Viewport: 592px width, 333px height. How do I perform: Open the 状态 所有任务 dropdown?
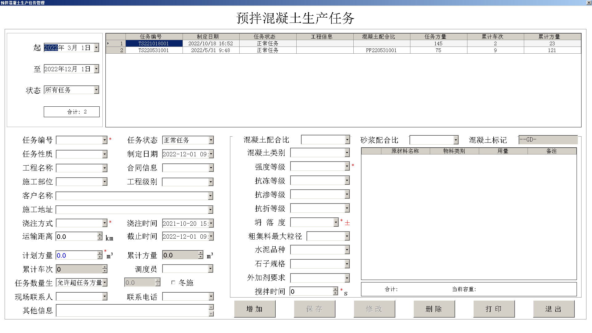tap(97, 90)
